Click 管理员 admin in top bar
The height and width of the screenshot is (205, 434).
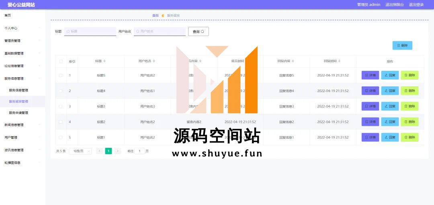368,5
